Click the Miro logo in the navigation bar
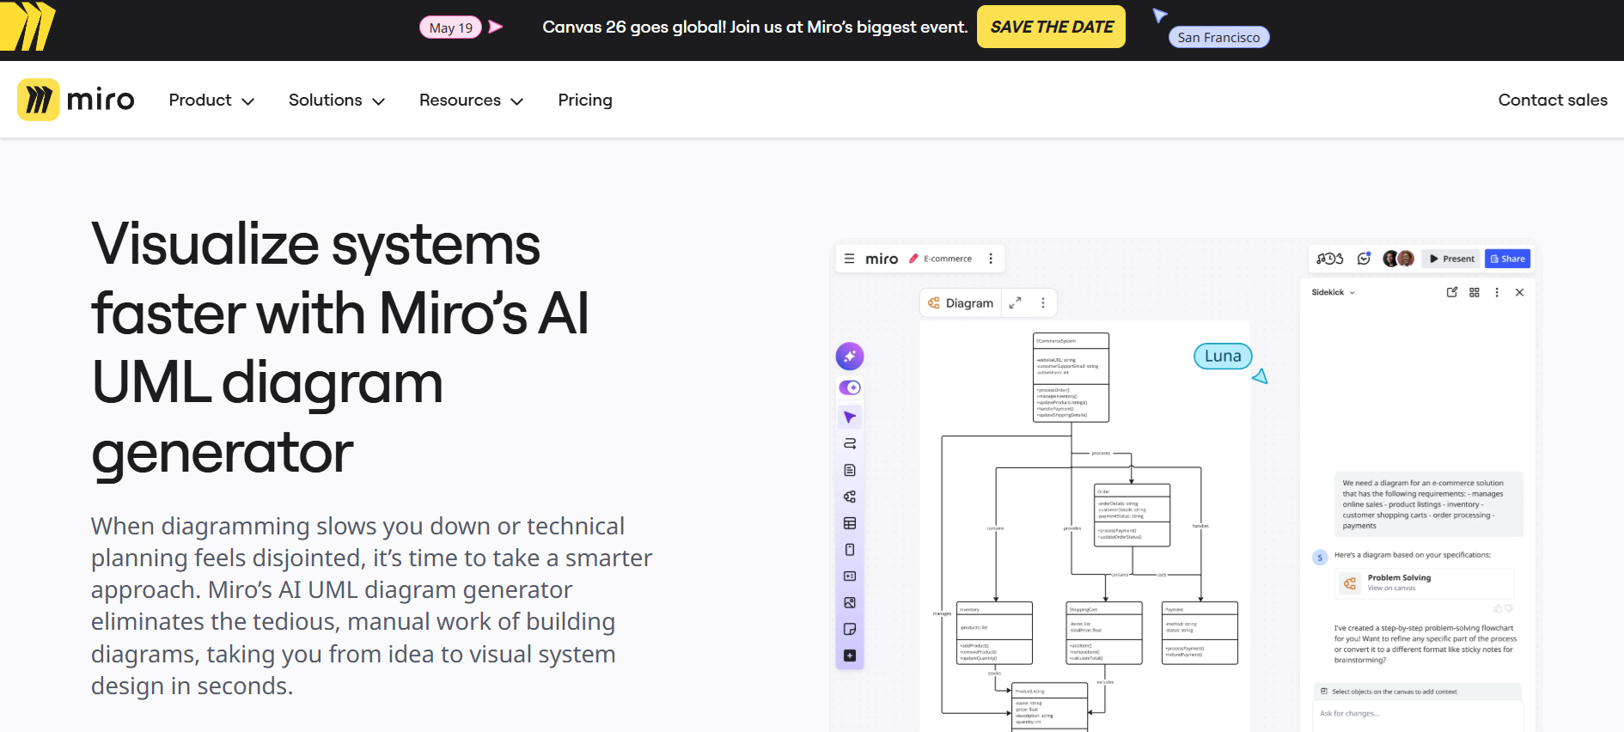This screenshot has width=1624, height=732. [x=76, y=100]
